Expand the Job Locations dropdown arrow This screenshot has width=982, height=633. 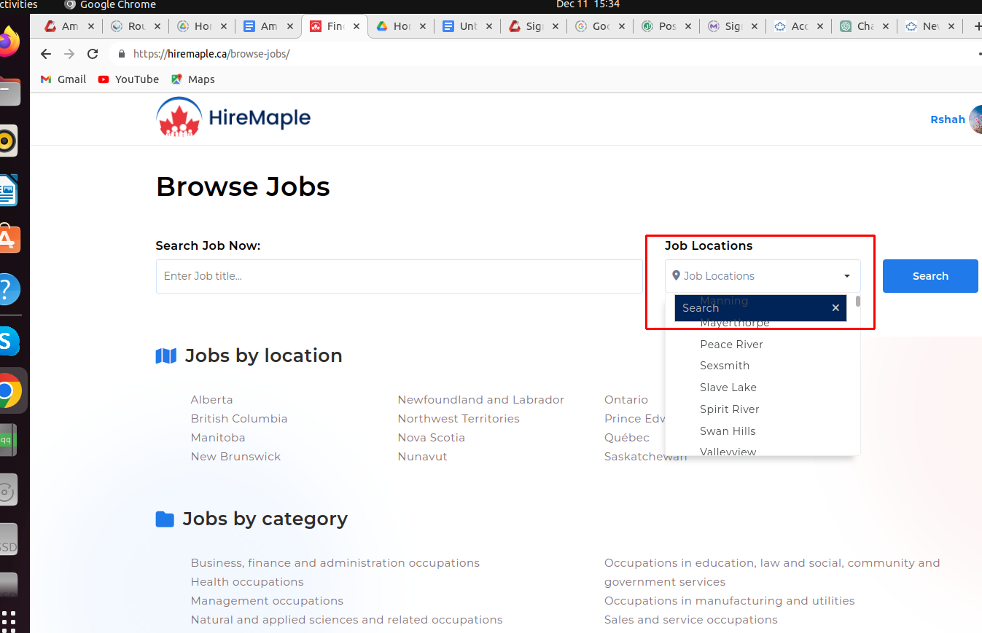click(x=847, y=276)
